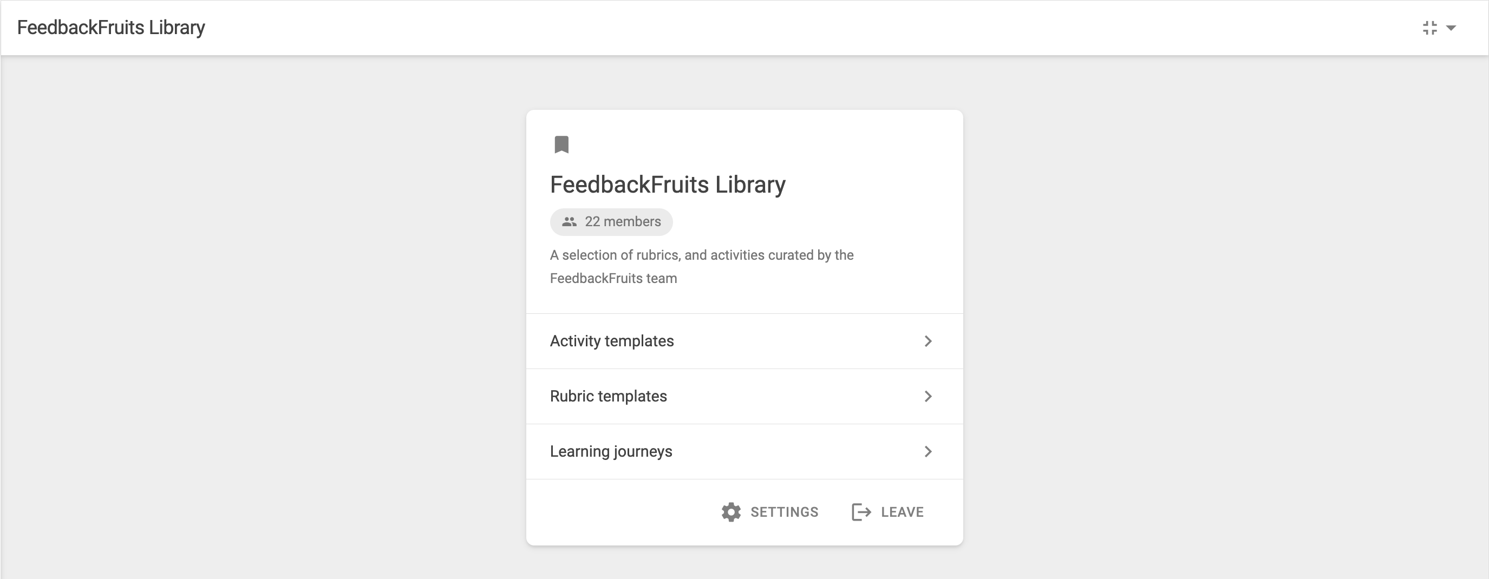This screenshot has width=1489, height=579.
Task: Click the LEAVE text button
Action: click(888, 512)
